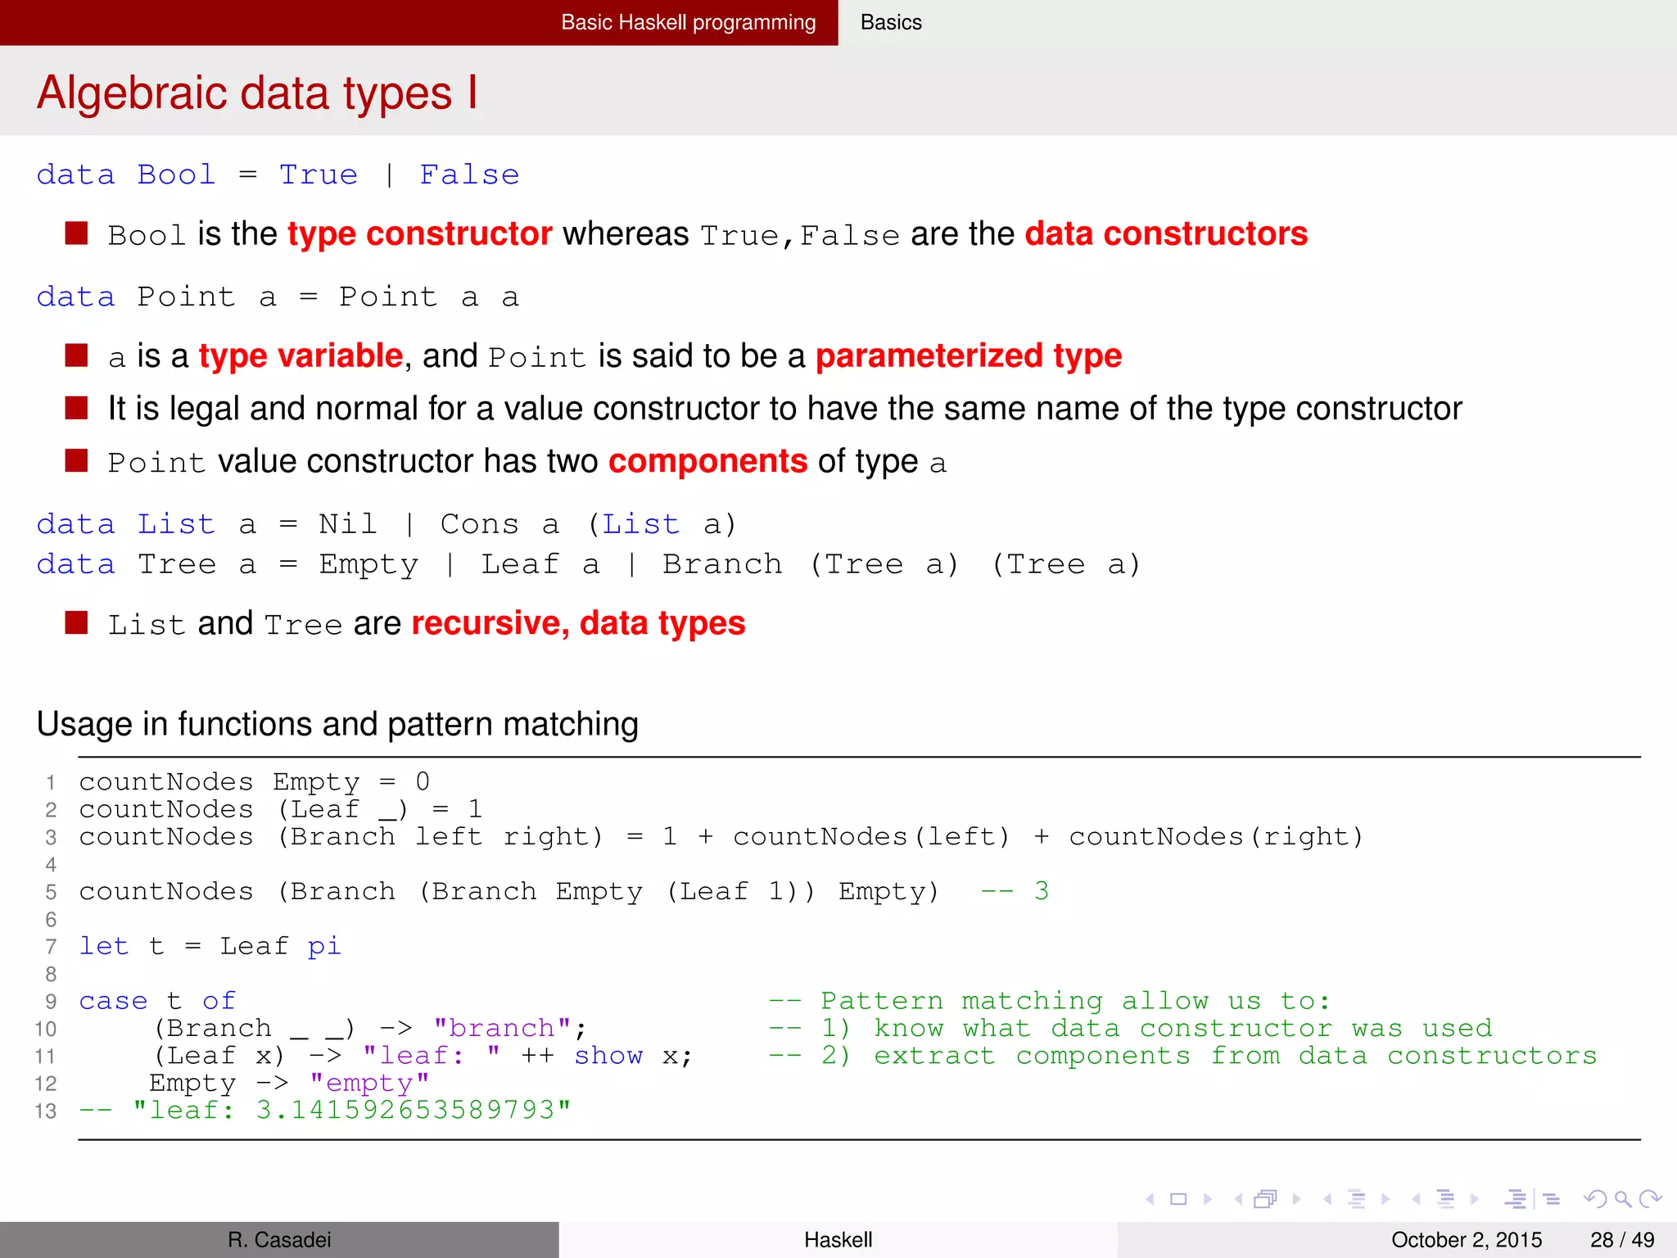The image size is (1677, 1258).
Task: Click the 'case t of' line
Action: tap(157, 1001)
